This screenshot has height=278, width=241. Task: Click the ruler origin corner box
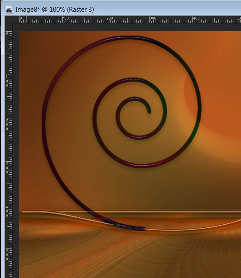[8, 20]
